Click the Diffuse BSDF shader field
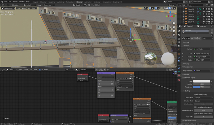Image resolution: width=214 pixels, height=125 pixels. 202,60
